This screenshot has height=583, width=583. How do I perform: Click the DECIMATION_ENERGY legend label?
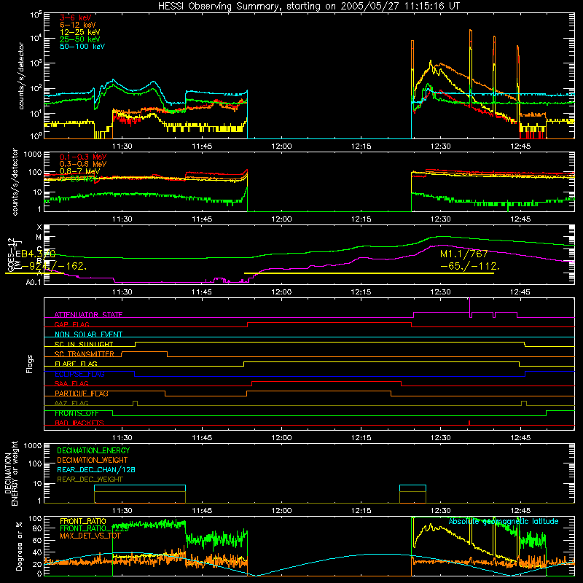pyautogui.click(x=93, y=450)
